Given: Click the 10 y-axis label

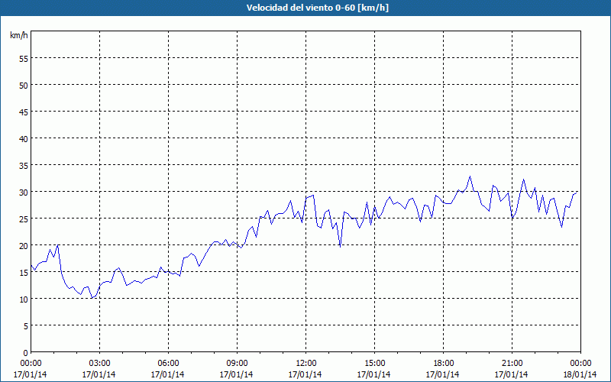Looking at the screenshot, I should click(24, 299).
